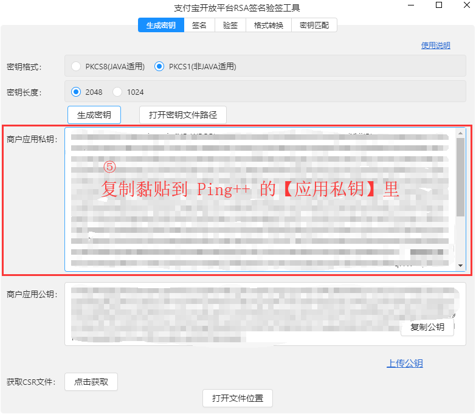Maximize the RSA tool window
Screen dimensions: 476x414
pyautogui.click(x=439, y=5)
